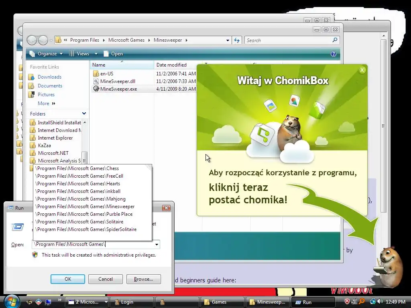Select the MineSweeper.exe mine icon
This screenshot has height=308, width=411.
(x=96, y=89)
